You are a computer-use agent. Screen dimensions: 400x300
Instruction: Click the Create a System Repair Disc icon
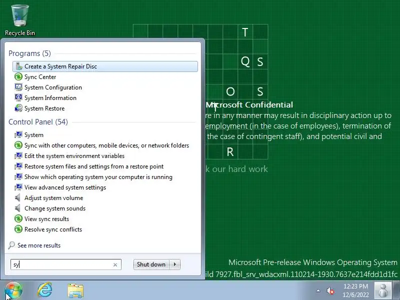(x=19, y=66)
